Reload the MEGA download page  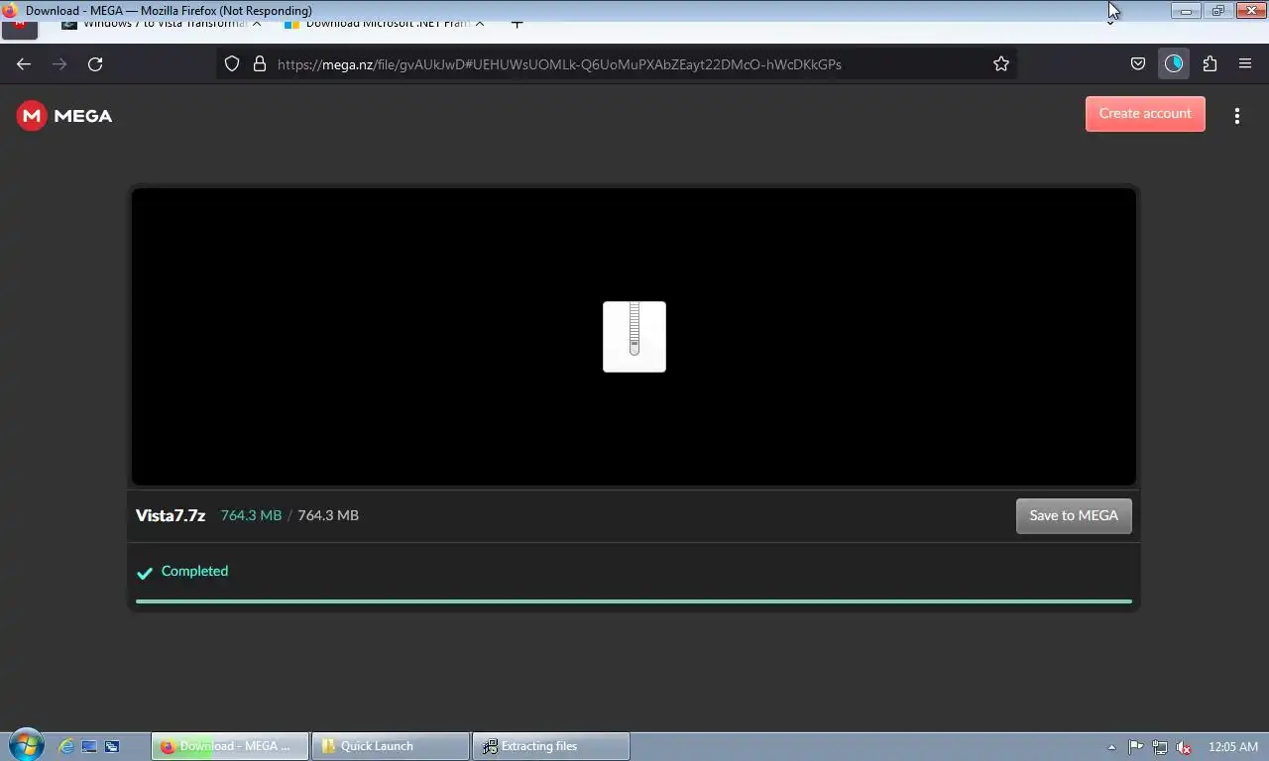coord(95,64)
